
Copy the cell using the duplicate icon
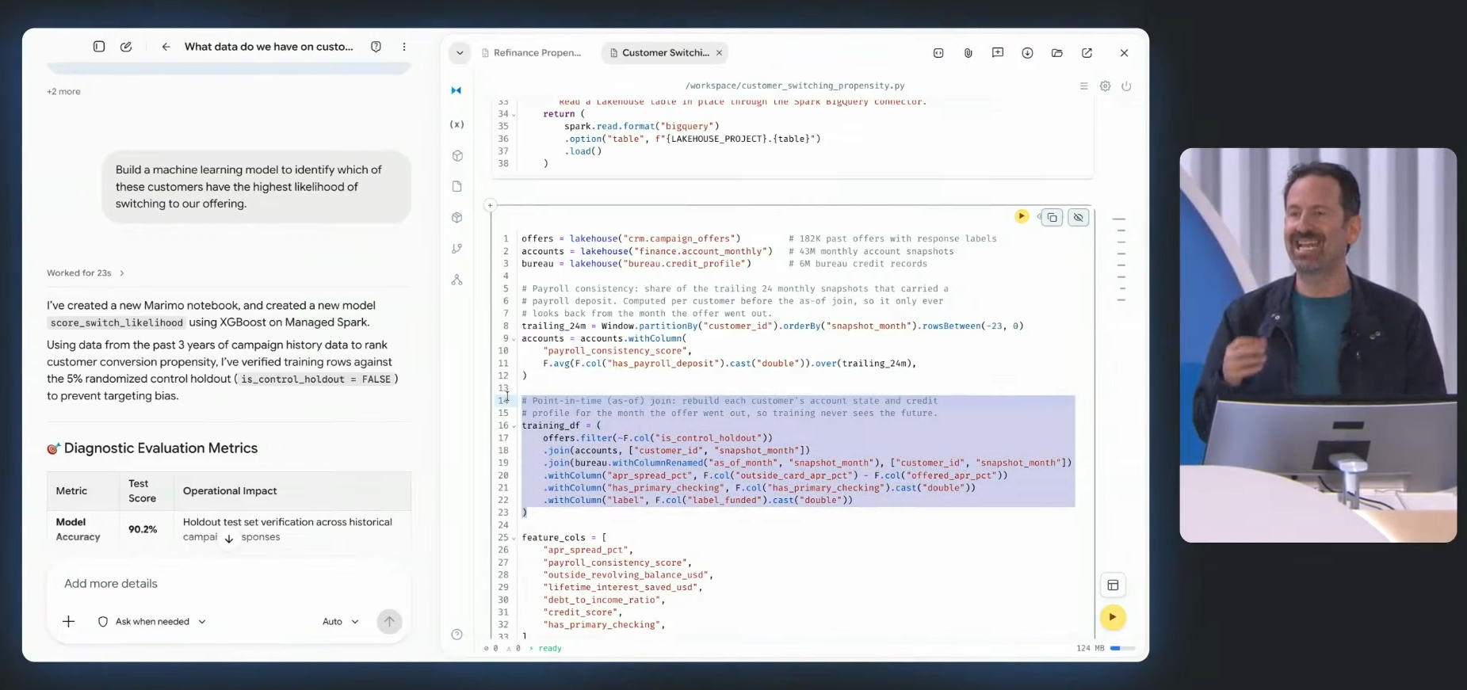click(1052, 217)
